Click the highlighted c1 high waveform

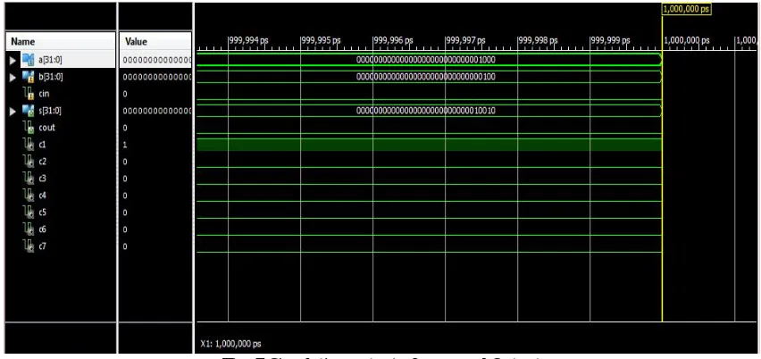[x=429, y=145]
